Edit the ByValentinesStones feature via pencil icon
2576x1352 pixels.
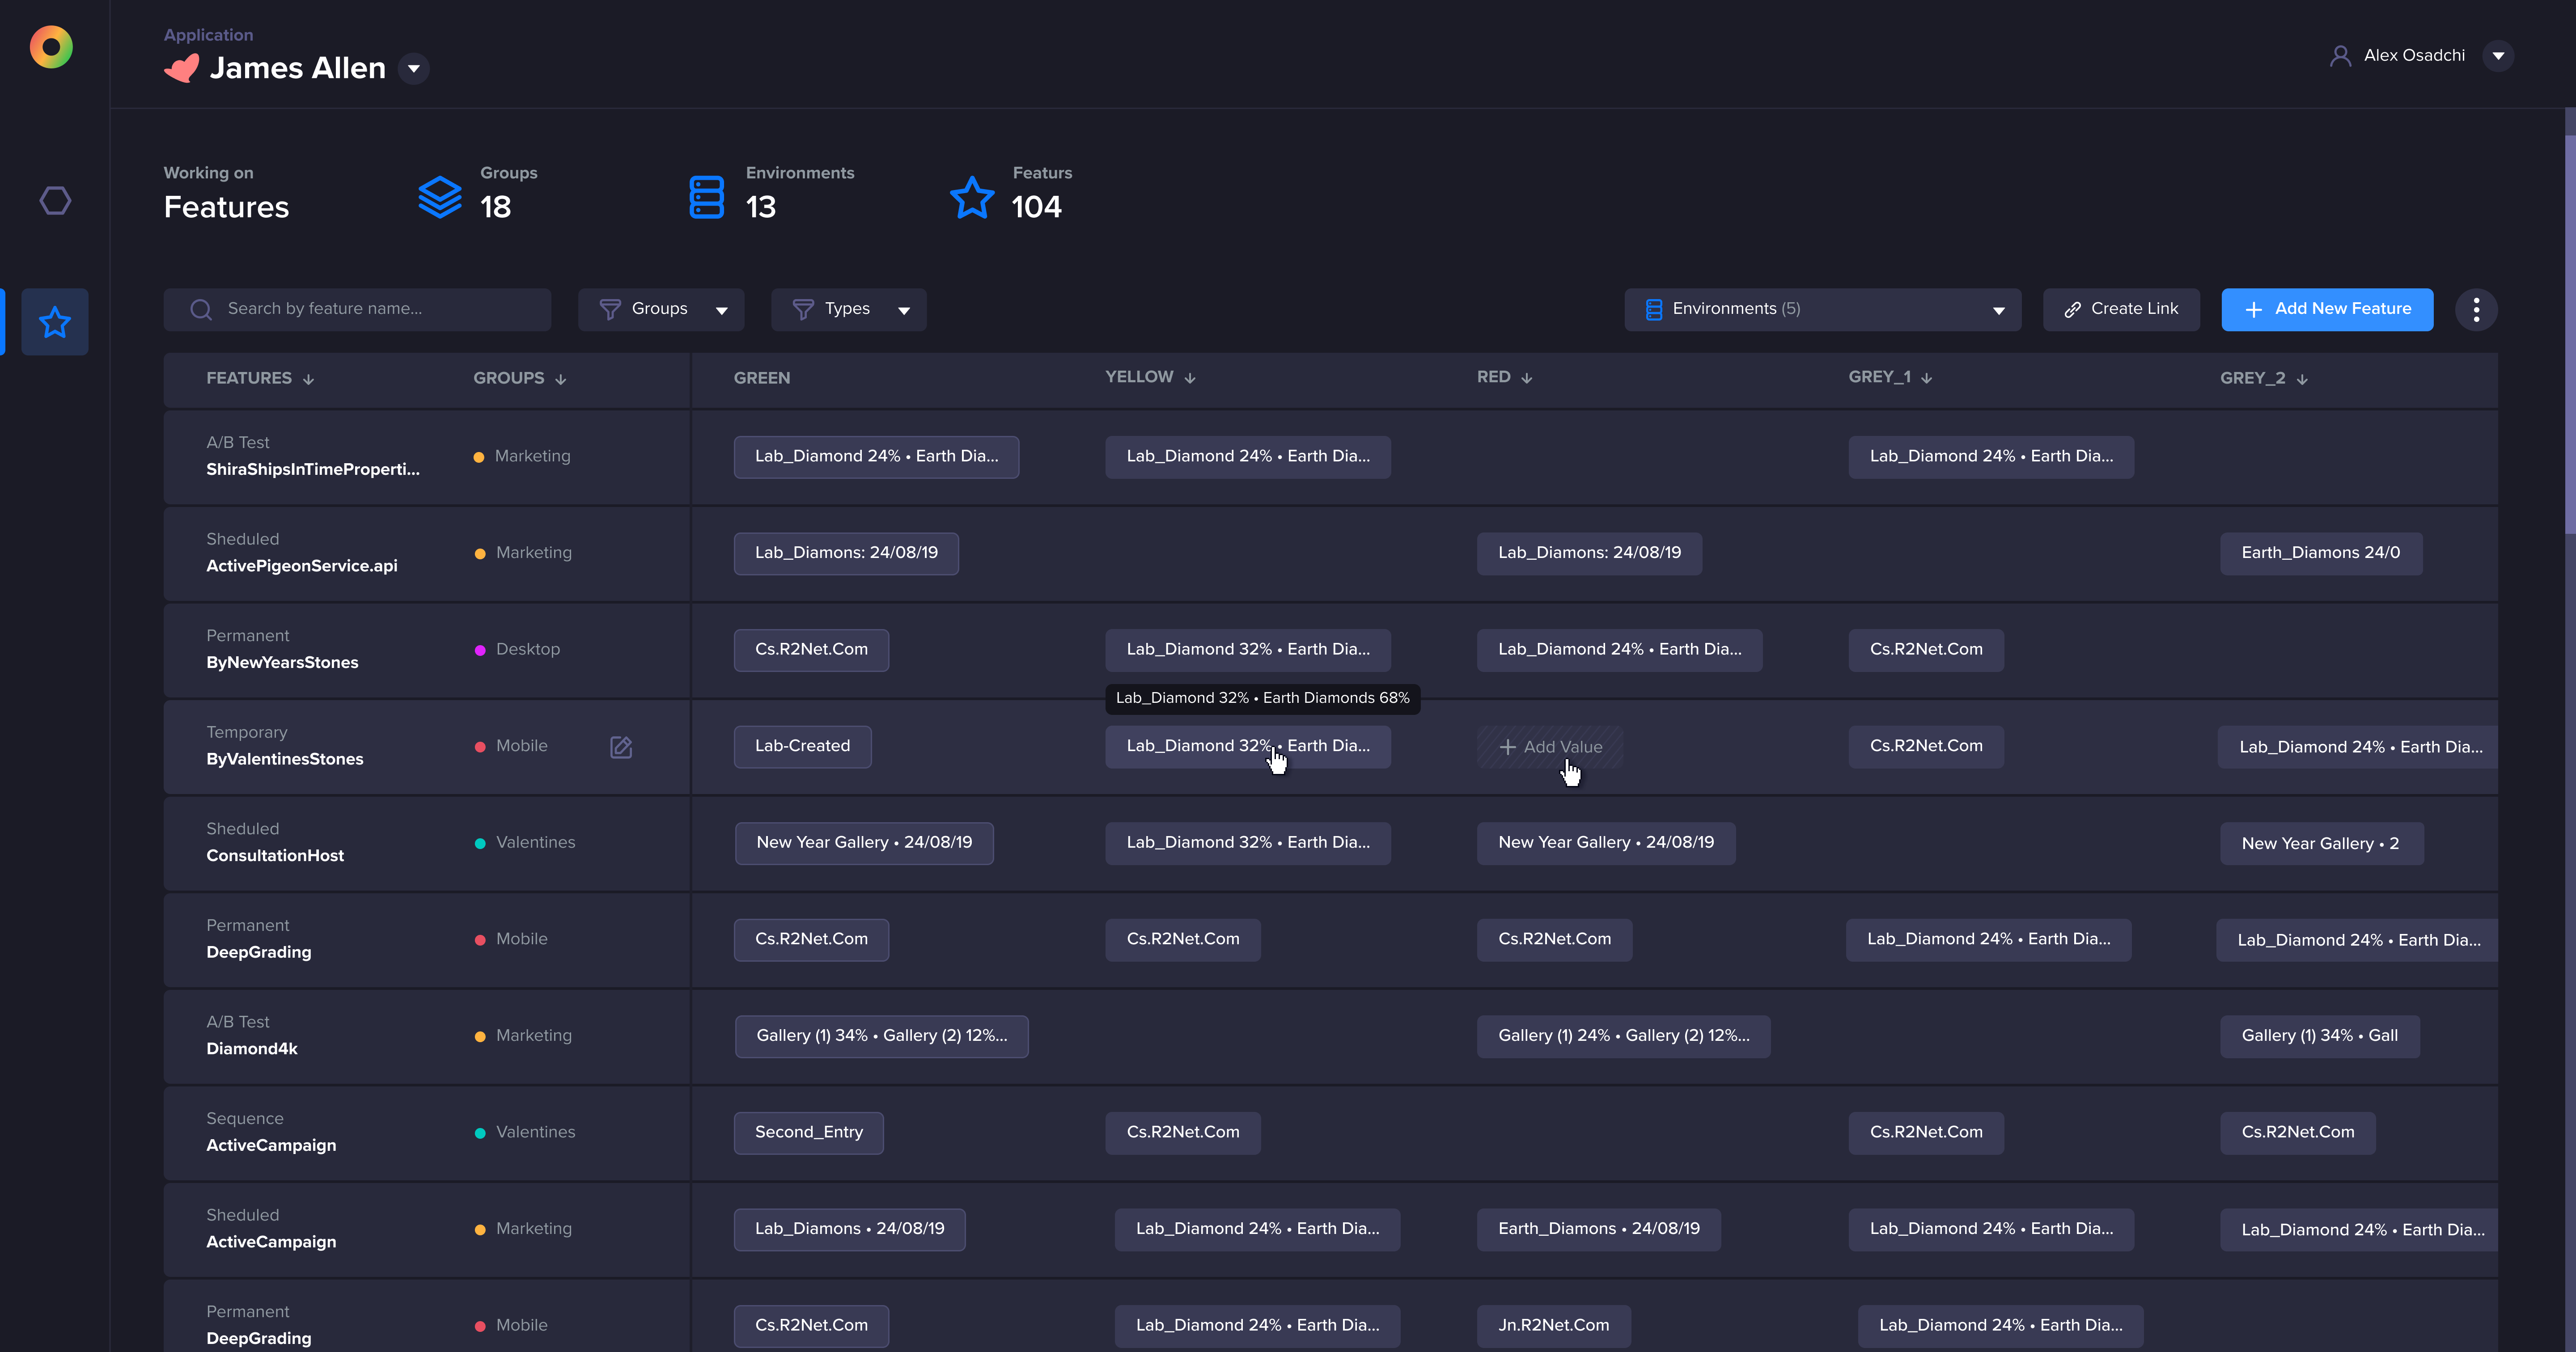click(x=621, y=747)
